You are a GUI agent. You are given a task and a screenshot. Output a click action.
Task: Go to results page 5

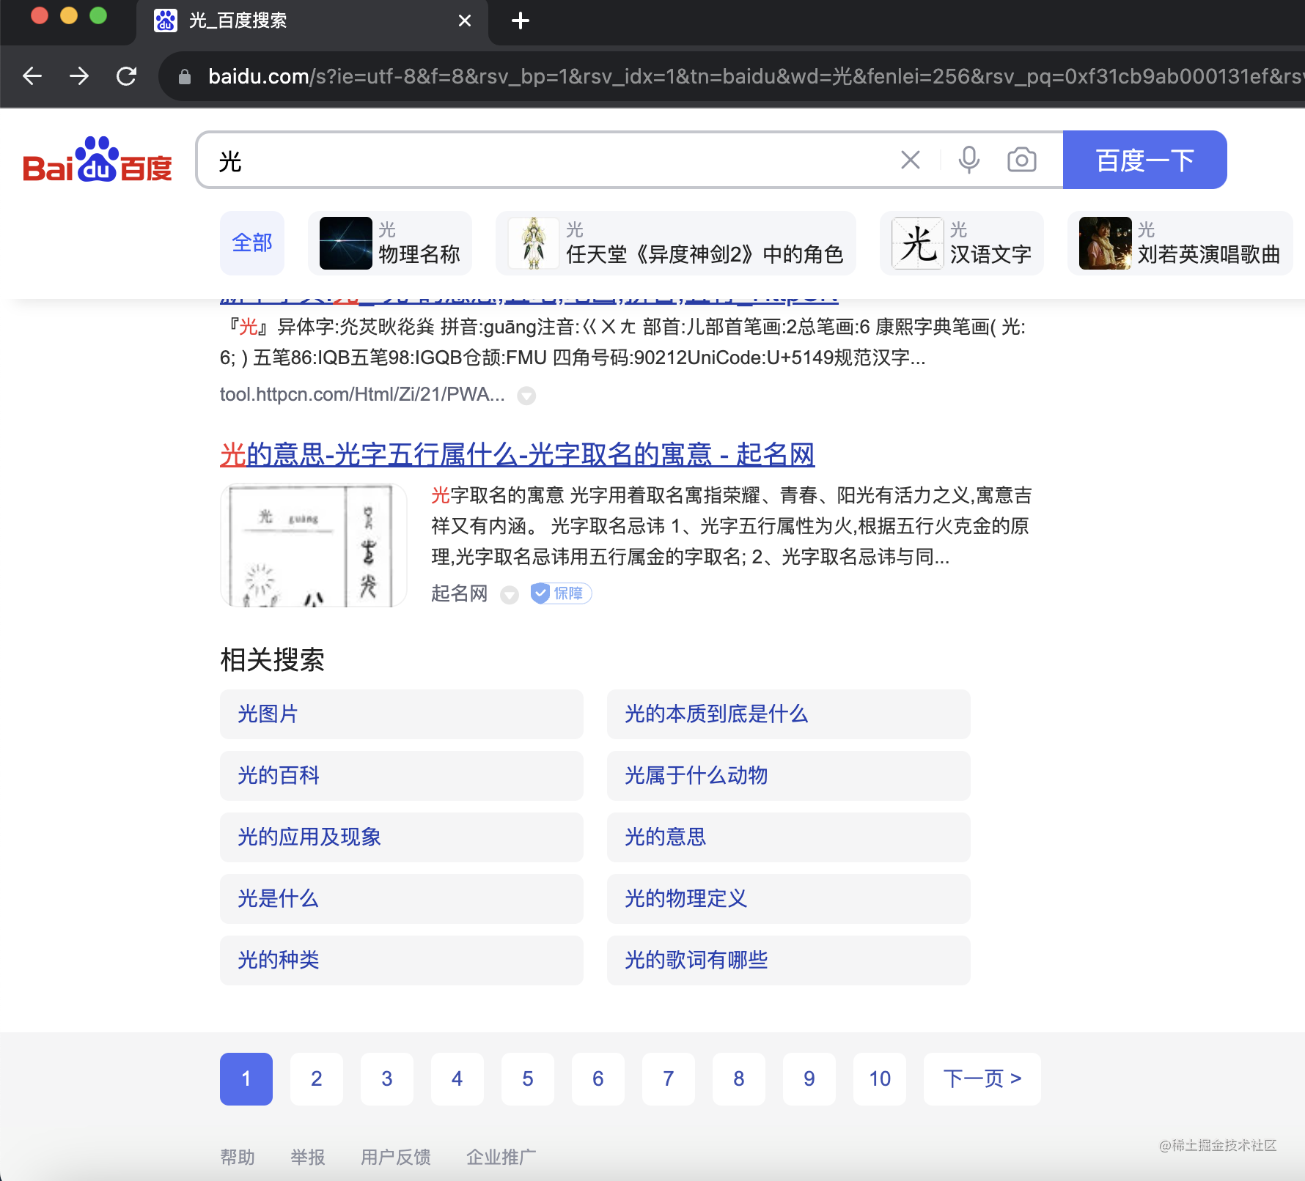[527, 1078]
